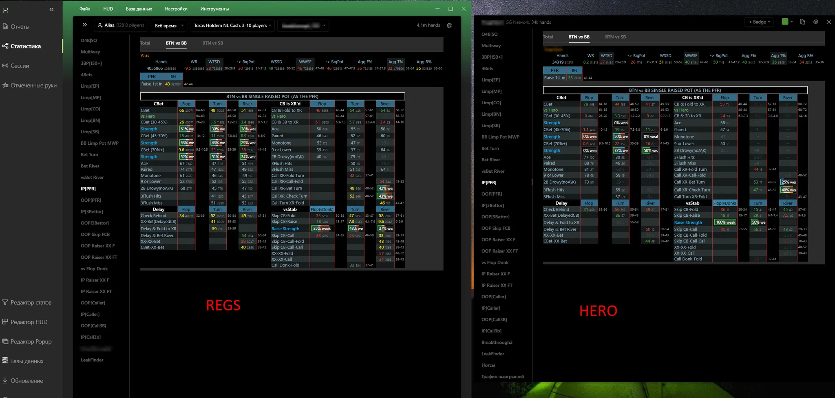This screenshot has height=398, width=835.
Task: Select LeakFinder in the REGS window list
Action: 92,360
